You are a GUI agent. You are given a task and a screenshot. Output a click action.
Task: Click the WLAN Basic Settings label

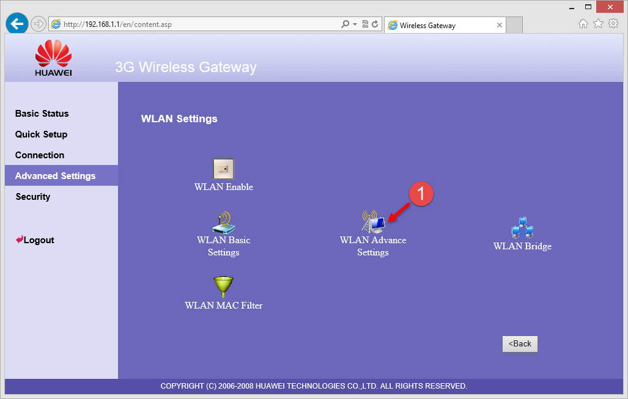[223, 246]
